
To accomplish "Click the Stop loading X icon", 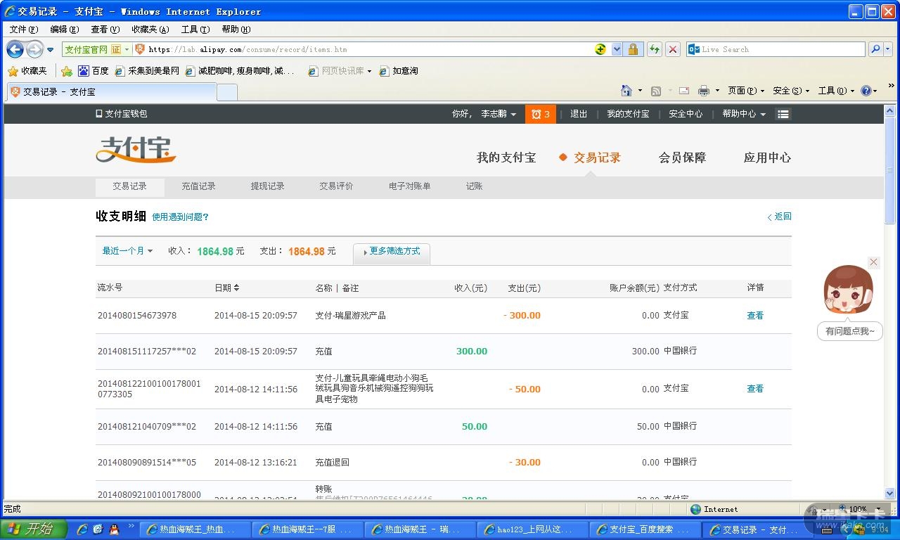I will 673,49.
